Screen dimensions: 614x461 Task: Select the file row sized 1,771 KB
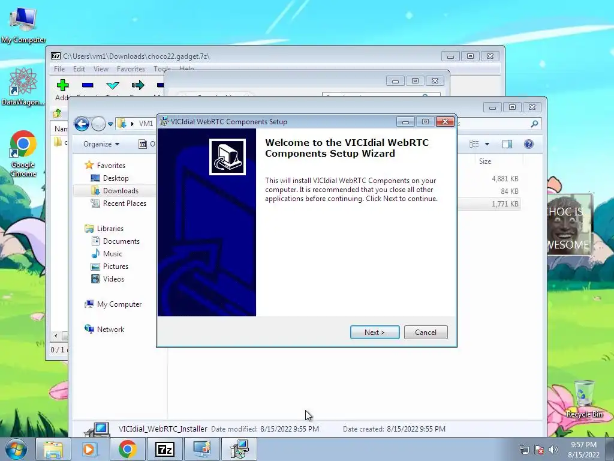[489, 204]
